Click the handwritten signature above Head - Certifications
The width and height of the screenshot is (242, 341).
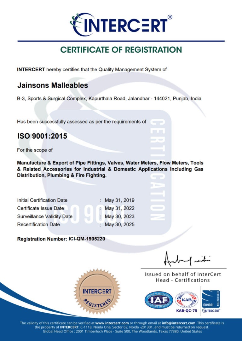[x=187, y=259]
